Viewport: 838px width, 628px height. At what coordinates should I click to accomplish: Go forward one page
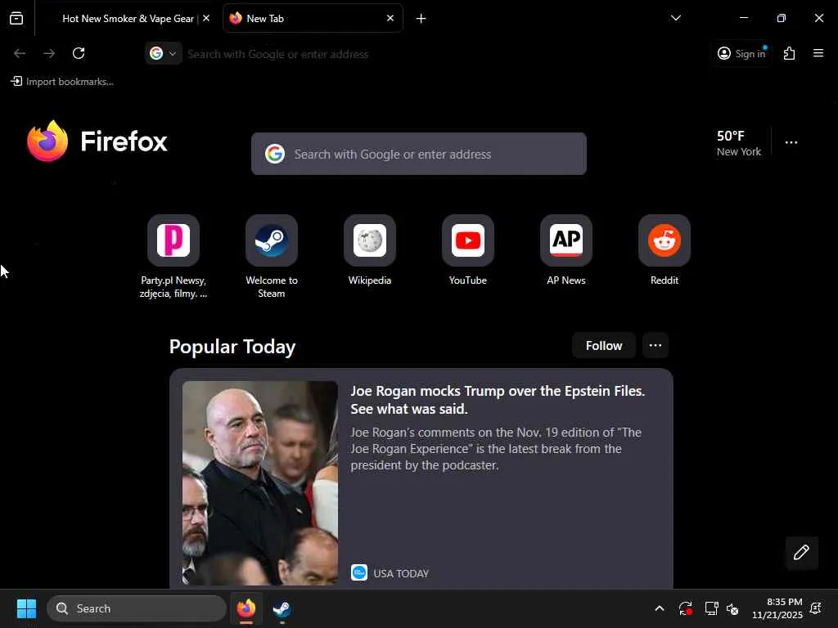(49, 53)
